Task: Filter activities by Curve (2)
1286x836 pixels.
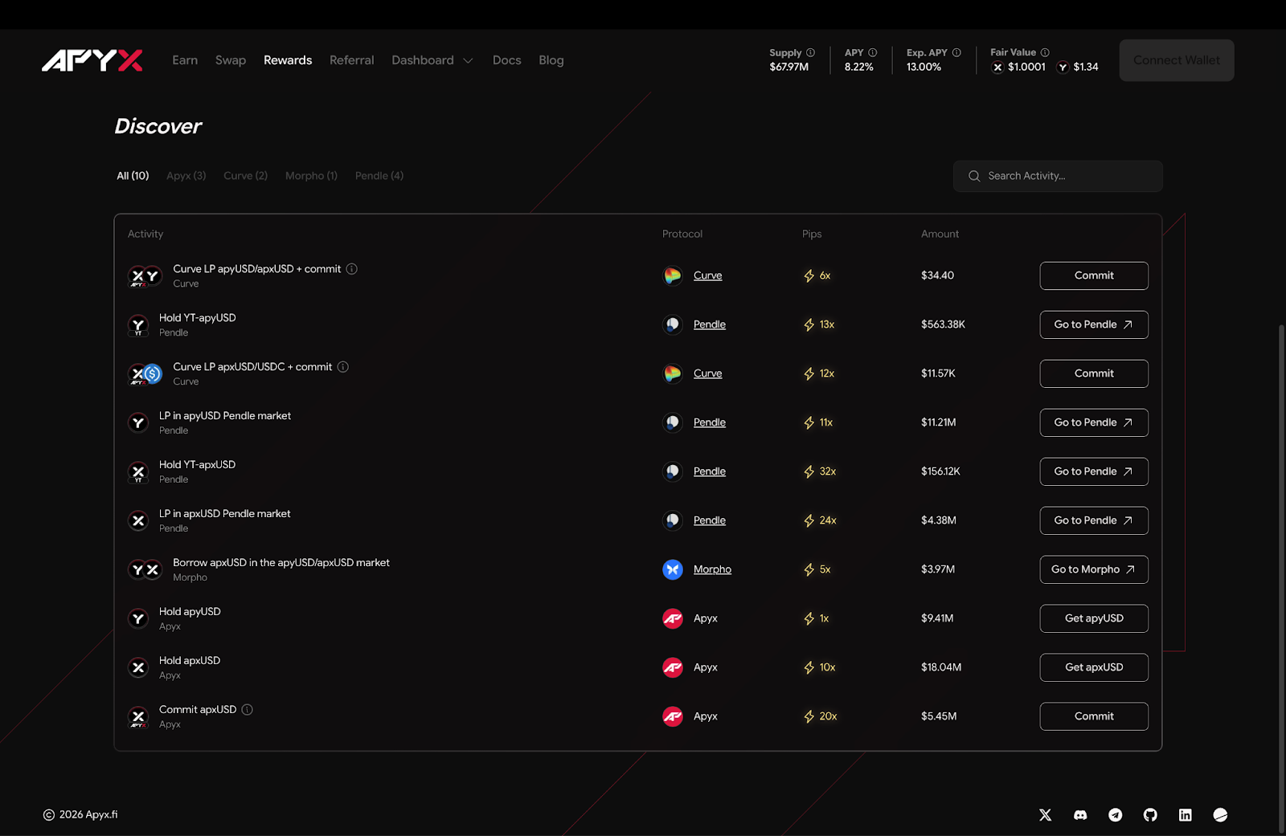Action: click(x=245, y=176)
